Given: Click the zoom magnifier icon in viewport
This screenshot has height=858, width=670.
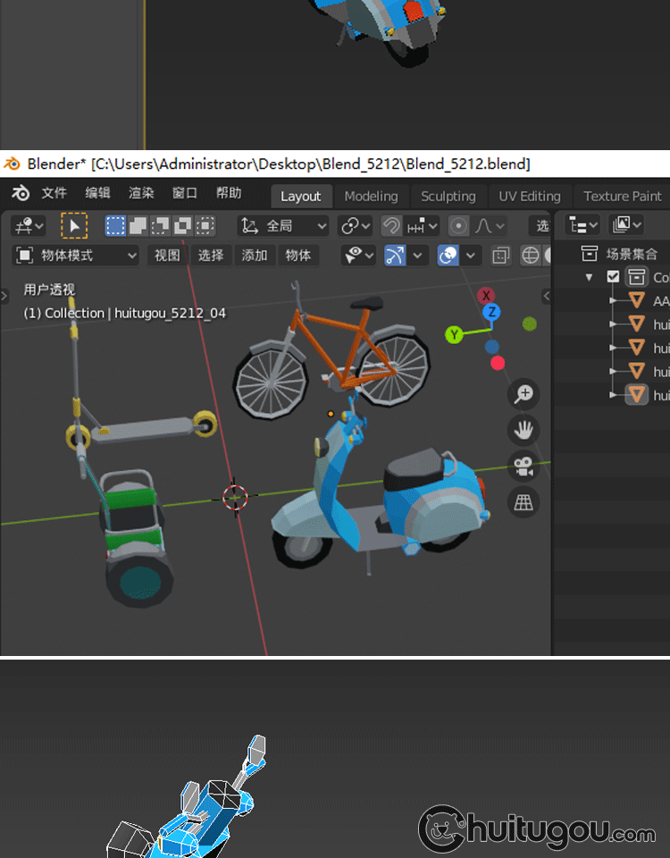Looking at the screenshot, I should [523, 393].
